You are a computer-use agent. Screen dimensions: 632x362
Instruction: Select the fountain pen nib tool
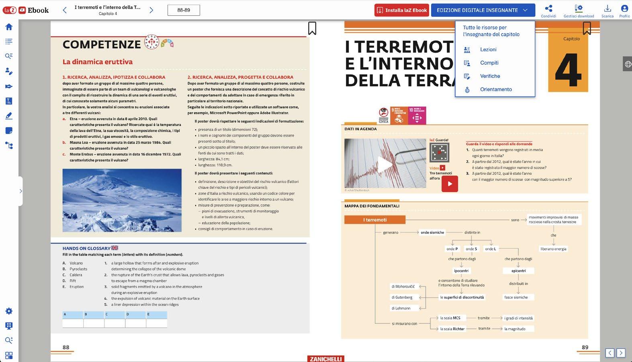9,86
